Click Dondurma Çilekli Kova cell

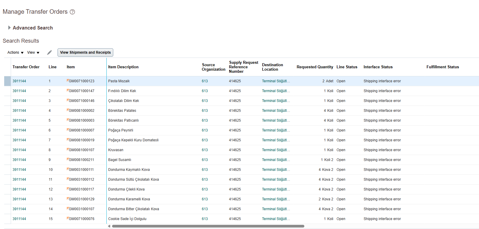126,189
